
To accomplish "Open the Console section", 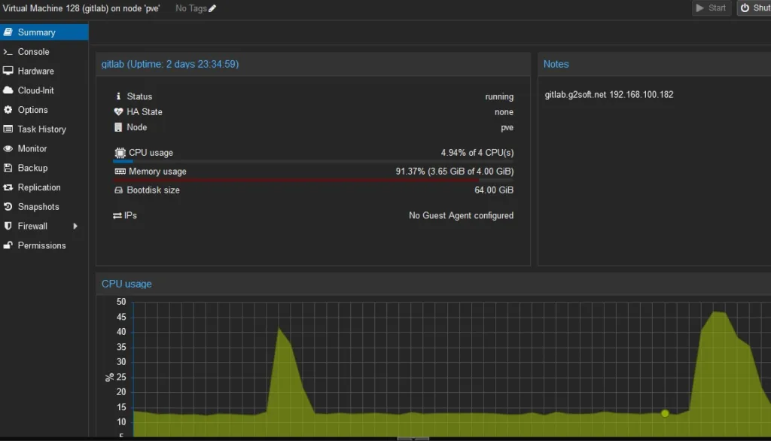I will [44, 52].
